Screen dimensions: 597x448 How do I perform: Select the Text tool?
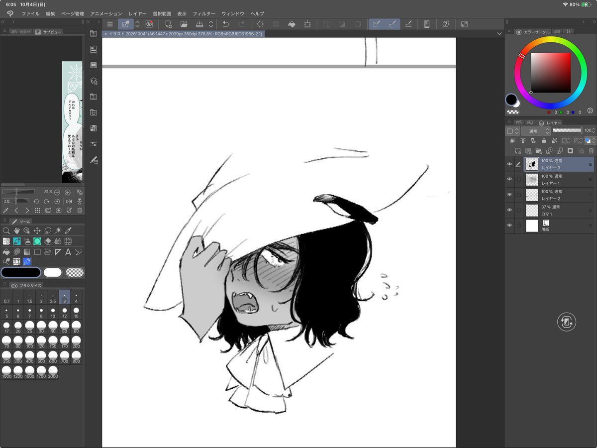click(68, 252)
